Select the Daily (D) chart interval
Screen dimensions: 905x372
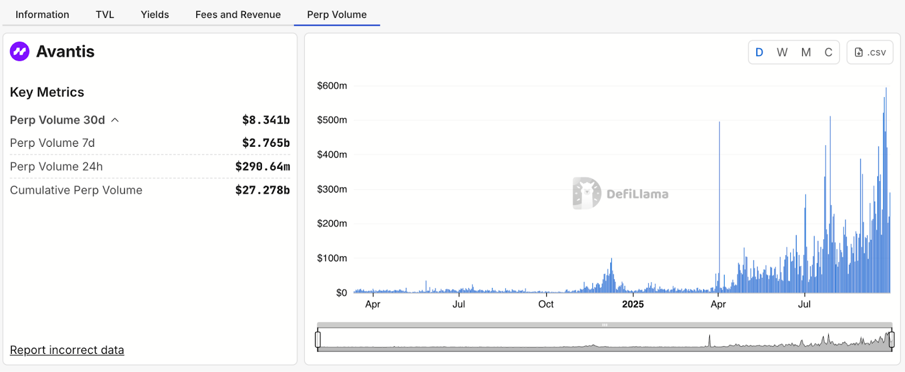pyautogui.click(x=759, y=52)
